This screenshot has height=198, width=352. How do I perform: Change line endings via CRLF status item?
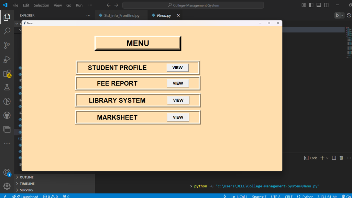point(289,196)
